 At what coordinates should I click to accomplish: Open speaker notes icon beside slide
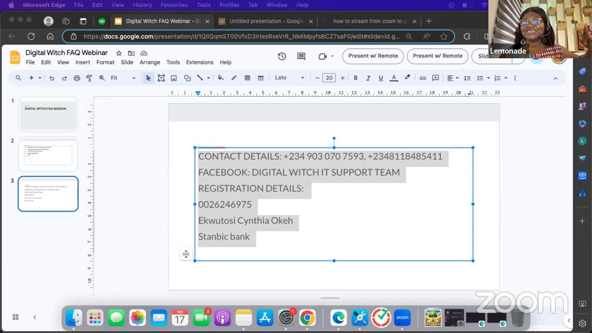click(x=185, y=254)
